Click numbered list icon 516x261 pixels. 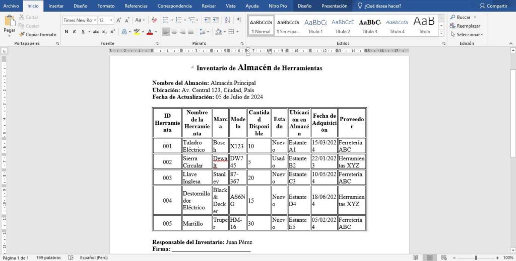[178, 20]
